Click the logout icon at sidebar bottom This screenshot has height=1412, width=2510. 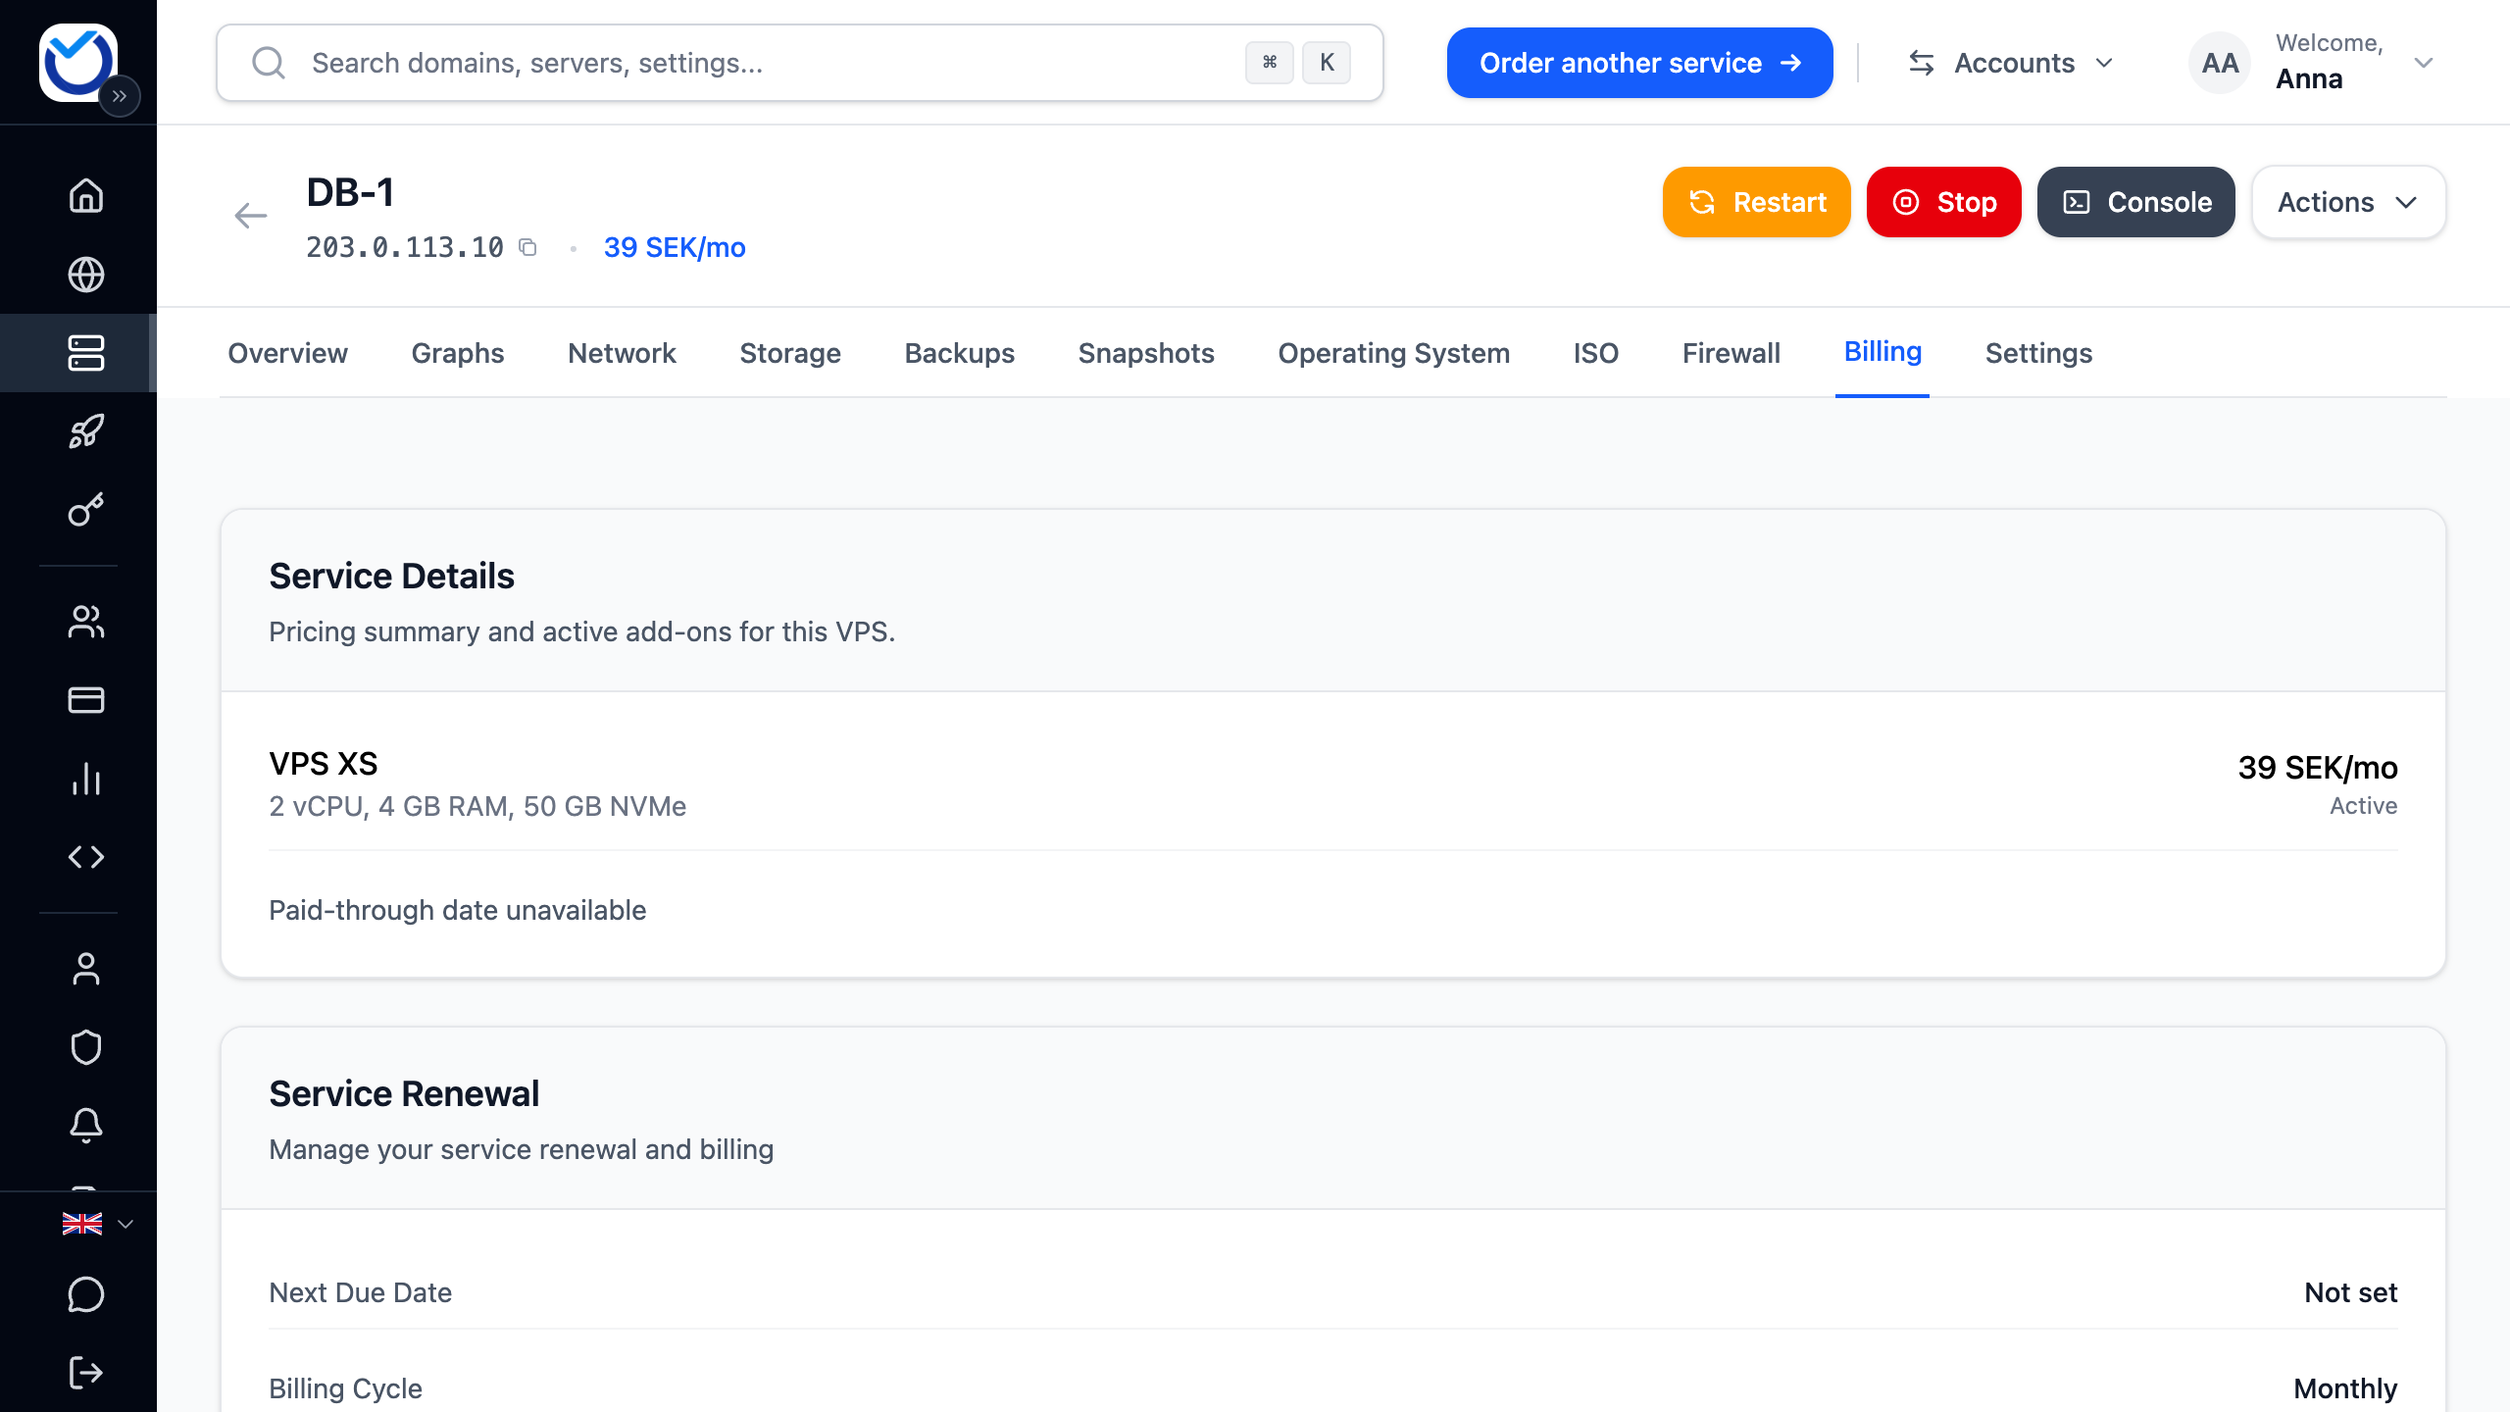pyautogui.click(x=86, y=1373)
